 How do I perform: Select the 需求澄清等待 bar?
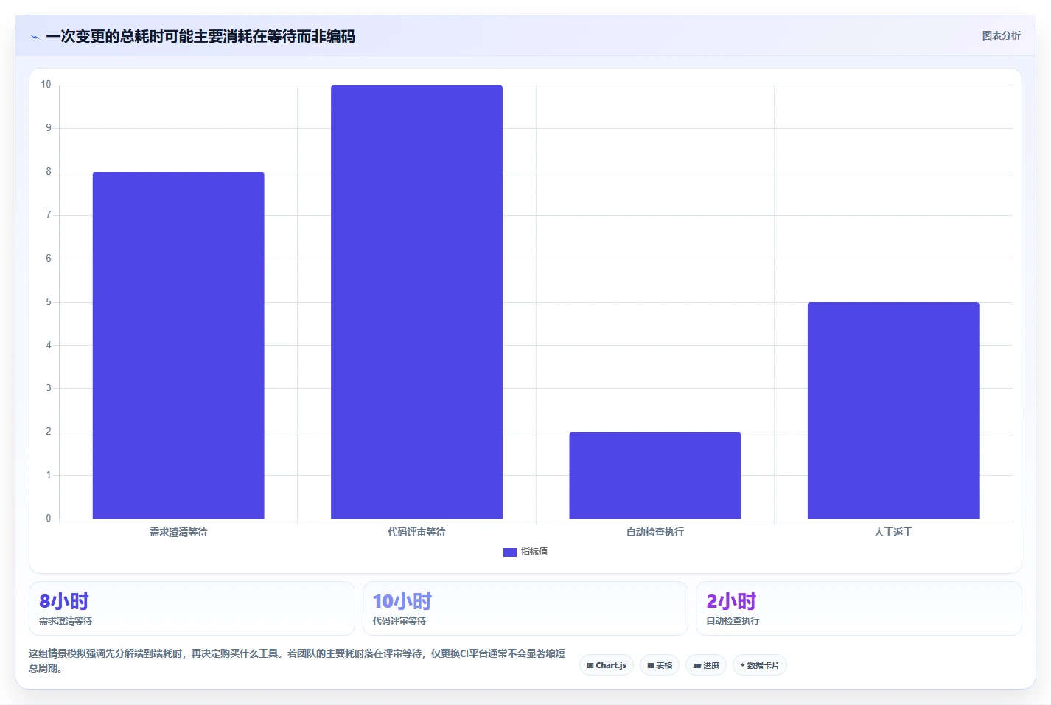178,346
